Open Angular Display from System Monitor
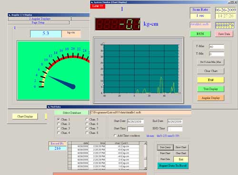The image size is (238, 175). coord(211,98)
